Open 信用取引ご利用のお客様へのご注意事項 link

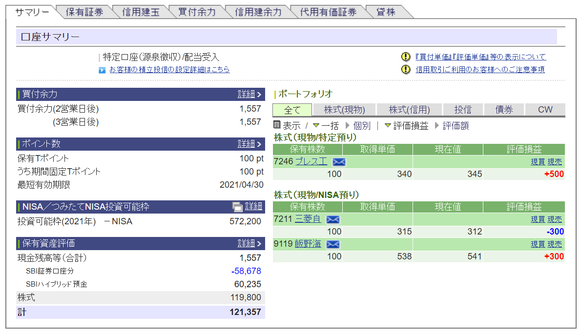tap(480, 70)
